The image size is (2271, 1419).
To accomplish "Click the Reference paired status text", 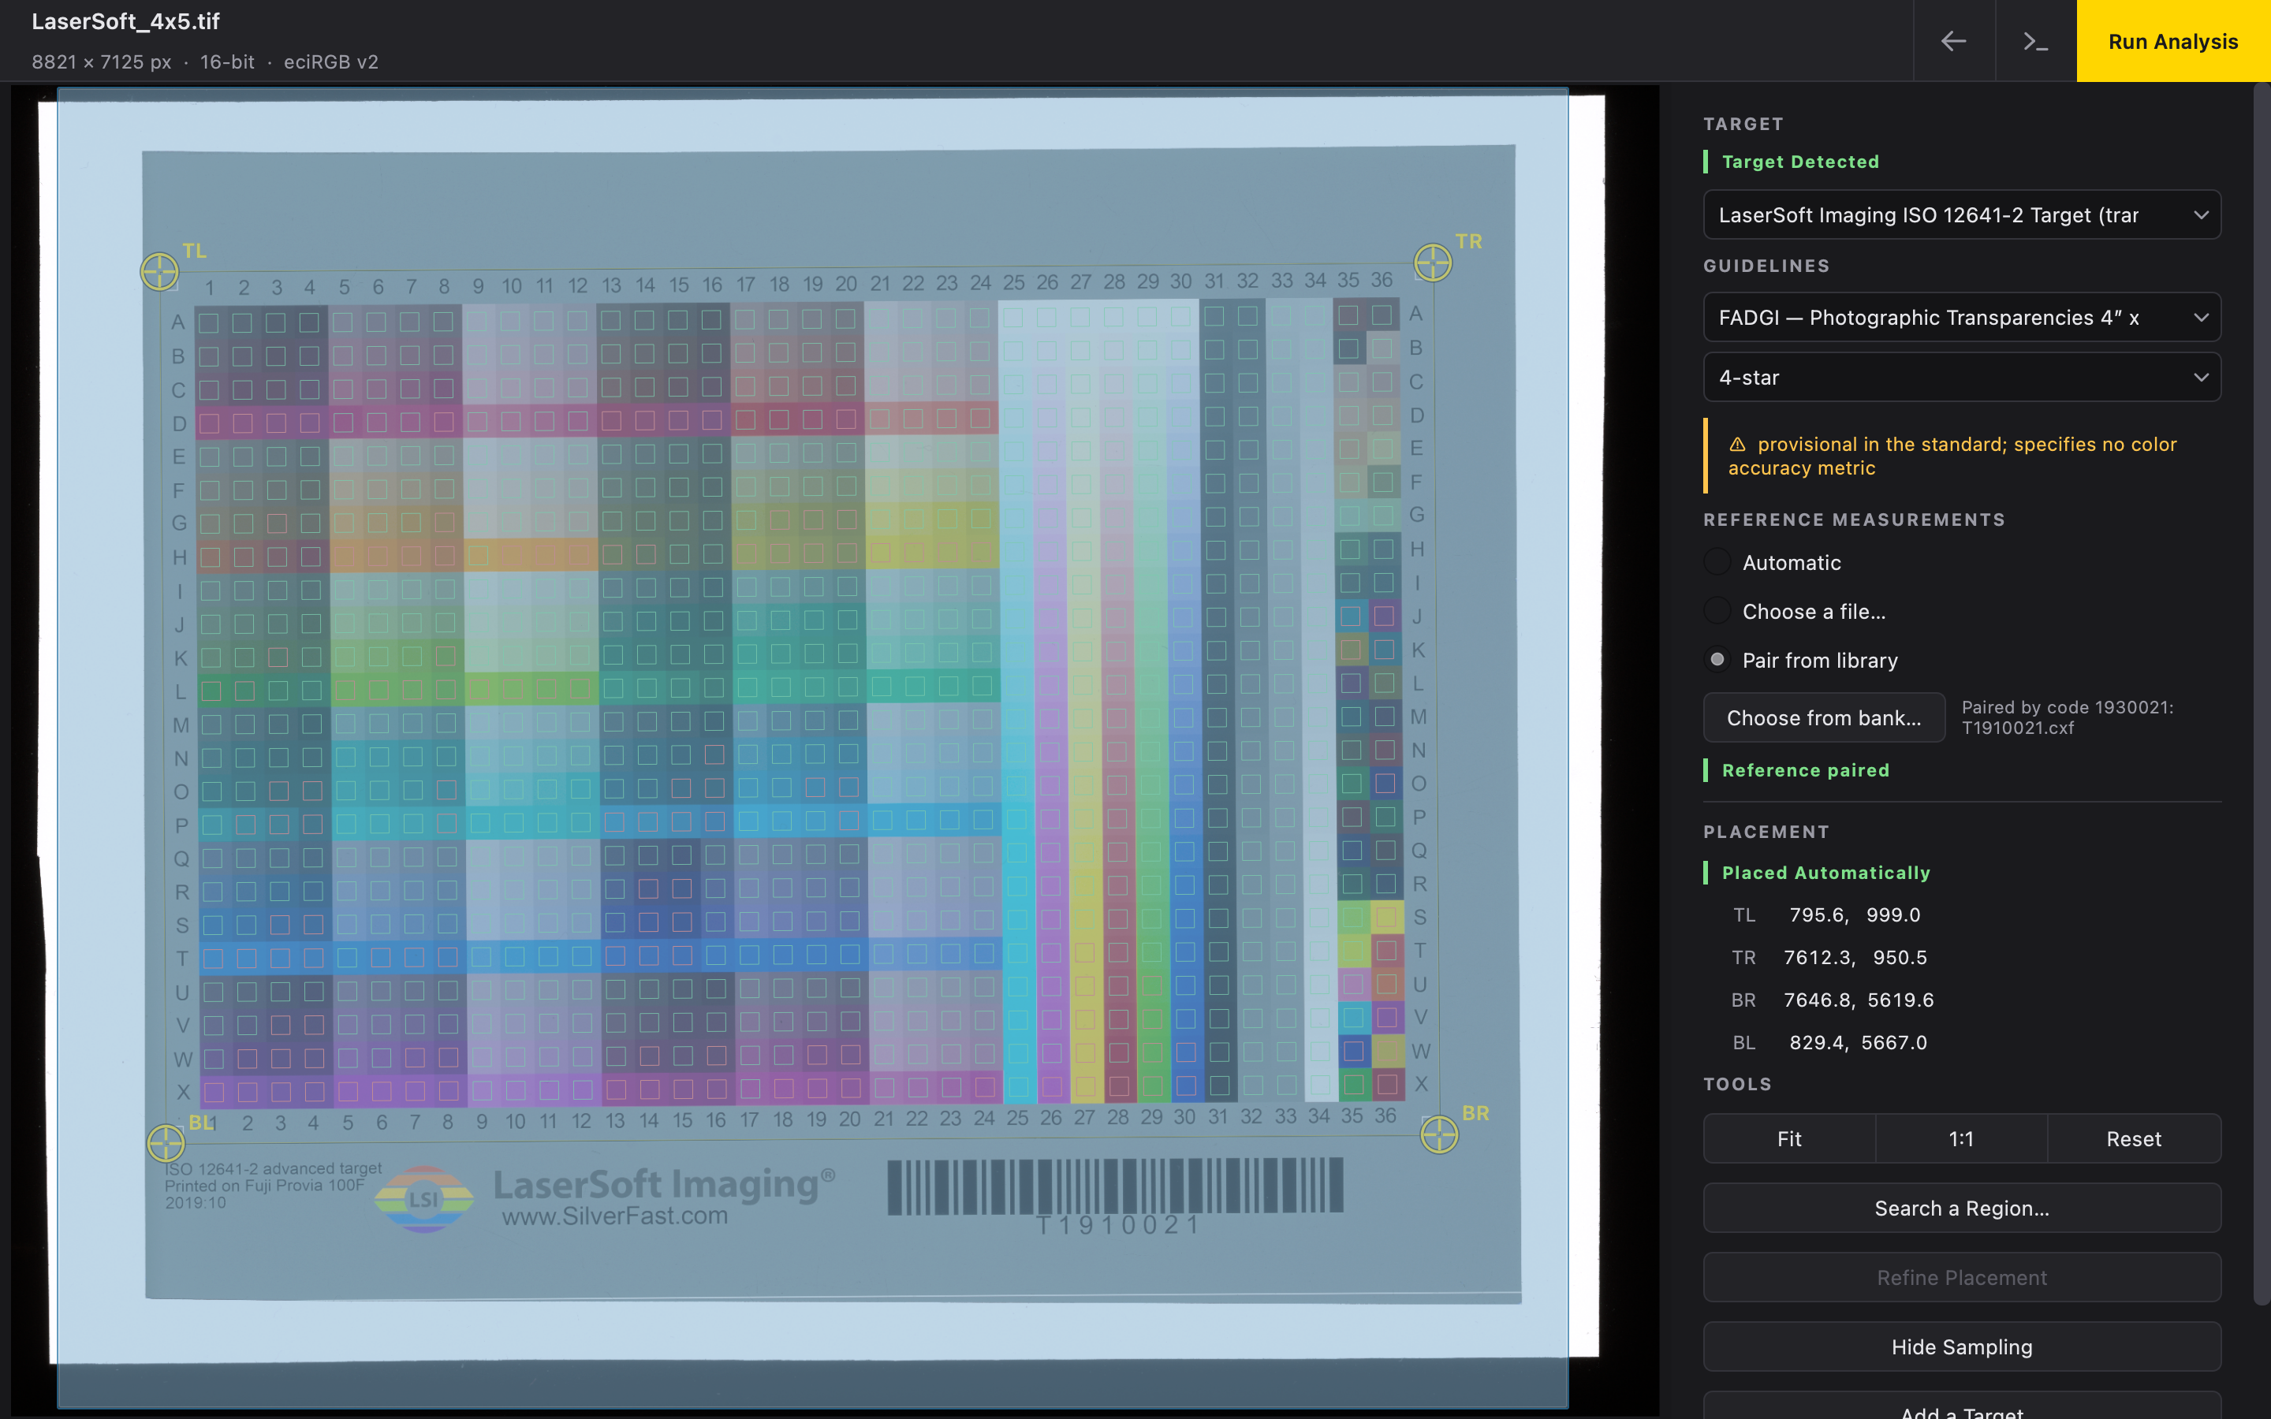I will click(1806, 770).
